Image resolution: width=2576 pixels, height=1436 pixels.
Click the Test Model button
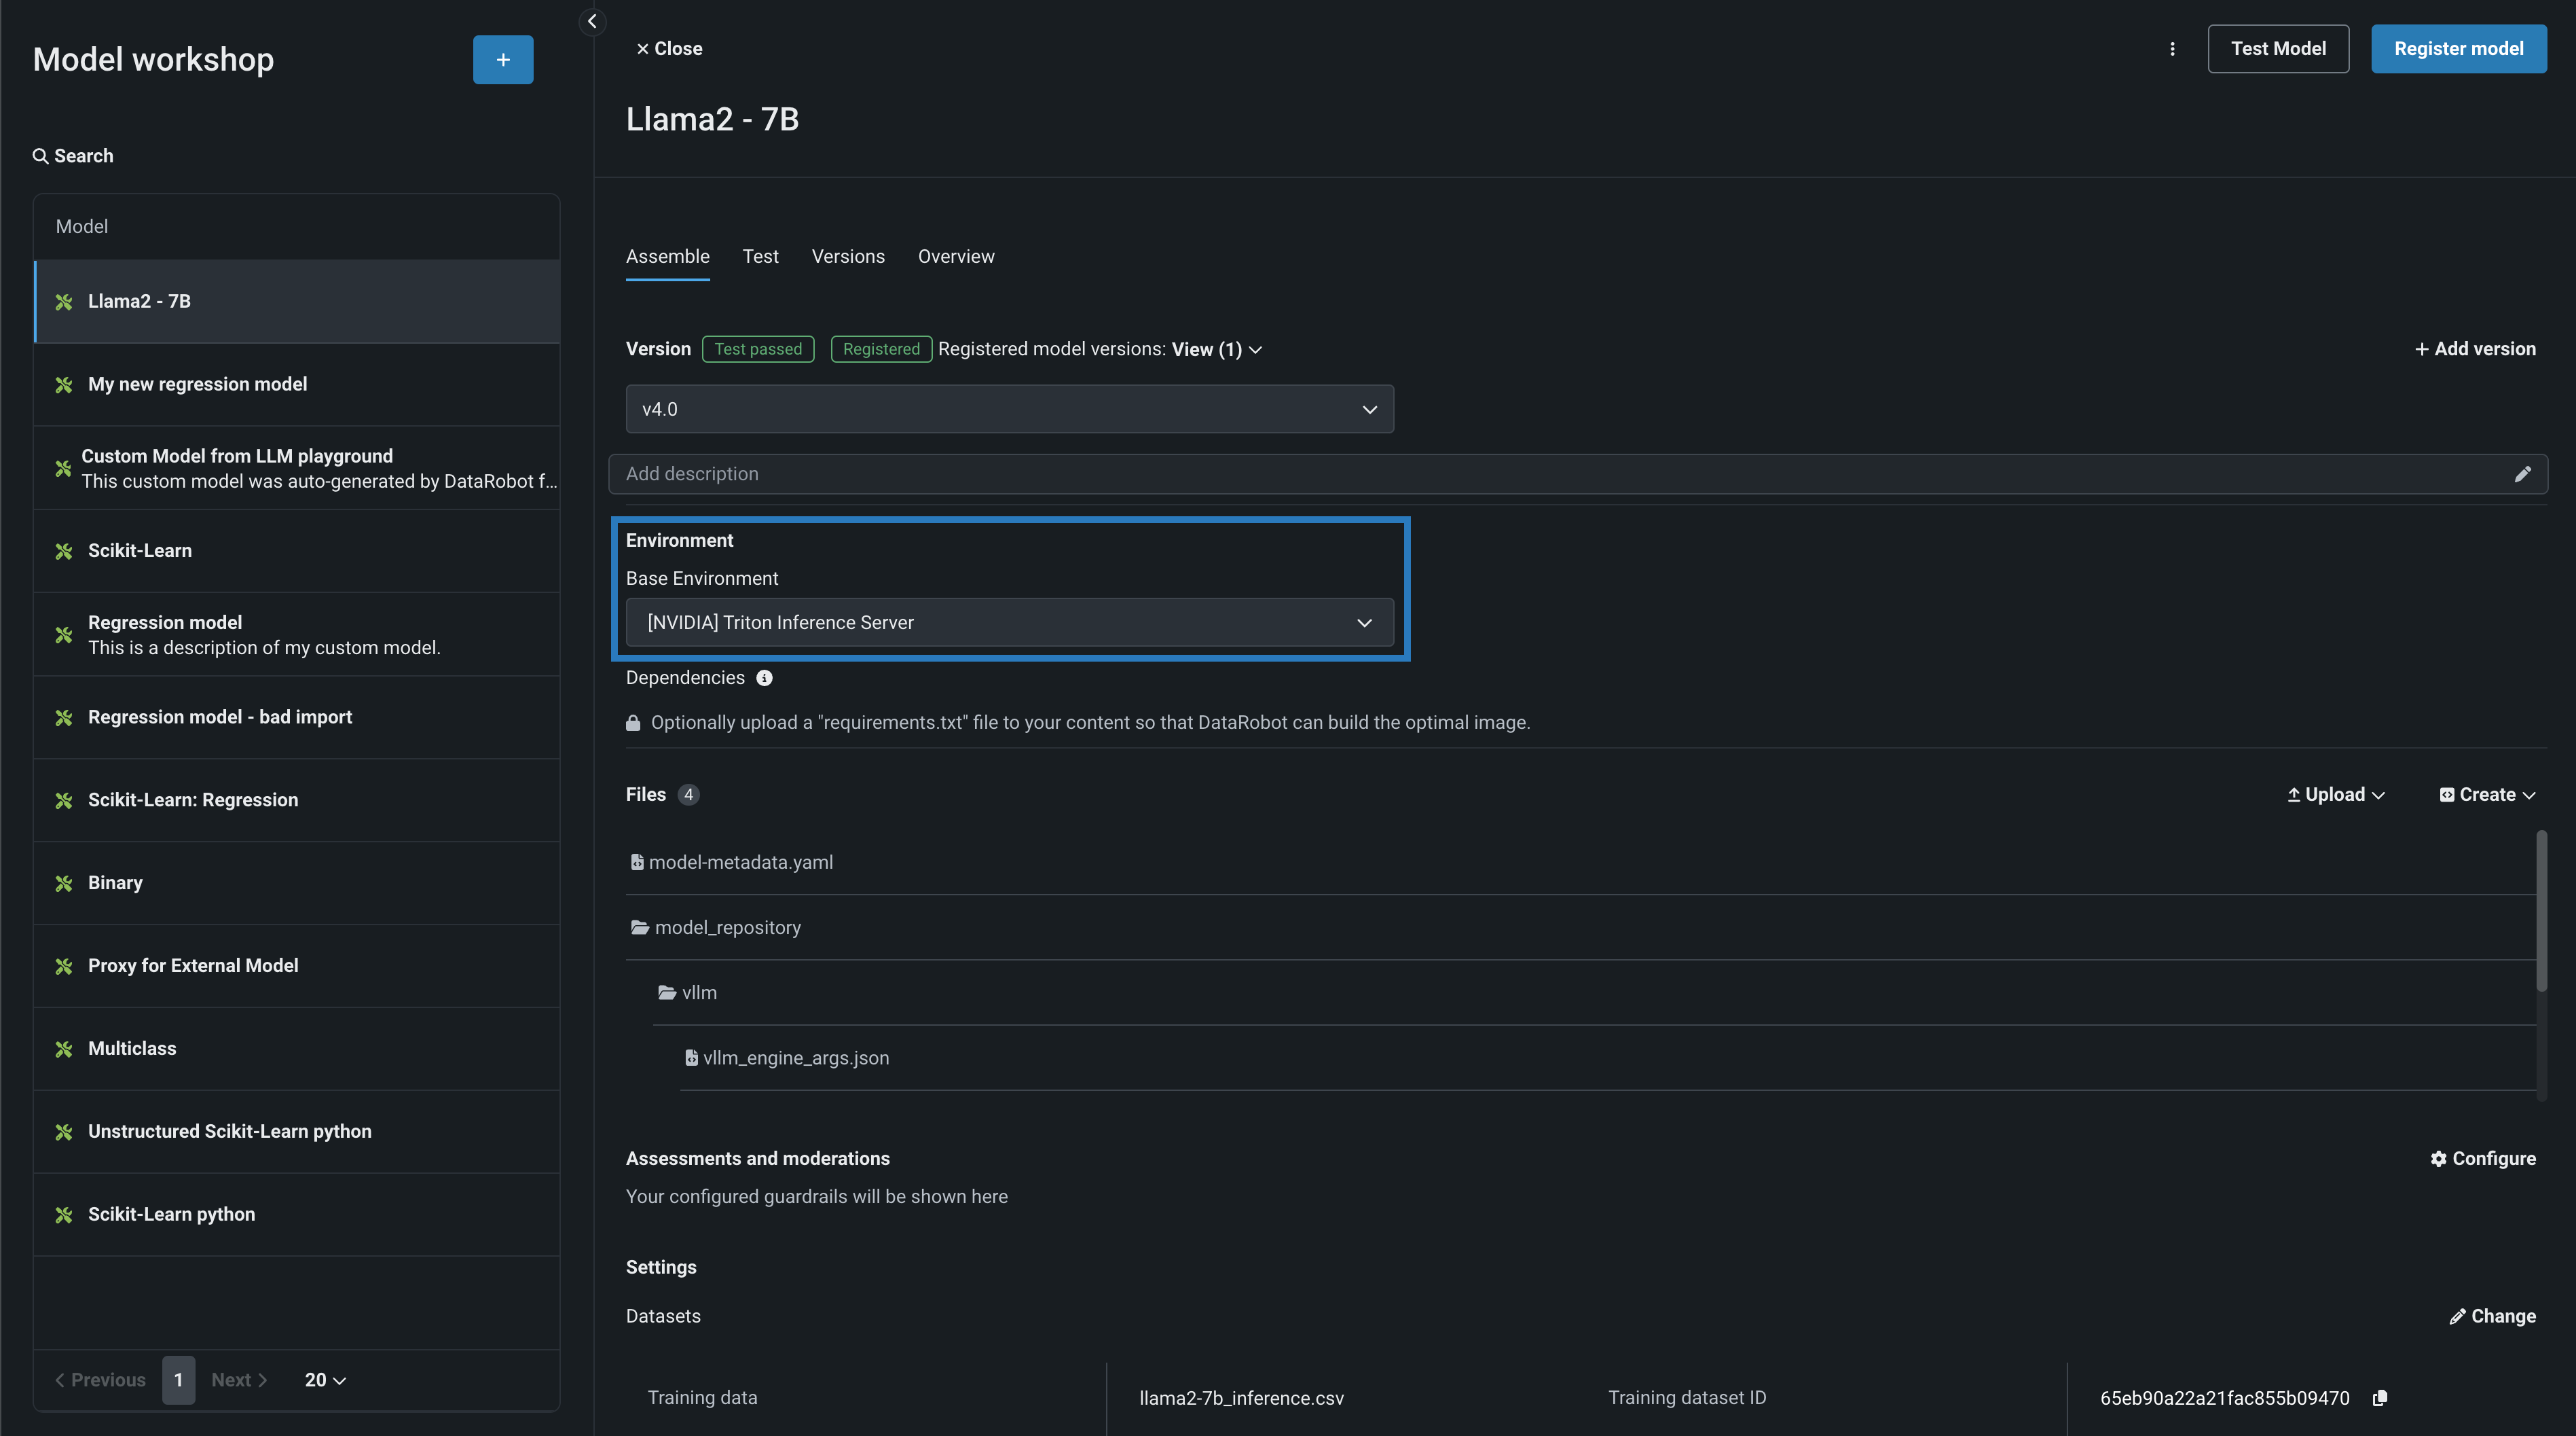pyautogui.click(x=2277, y=49)
